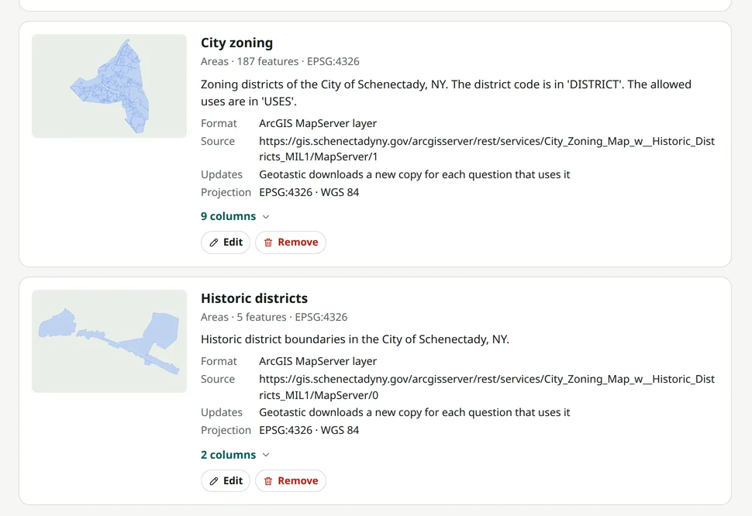
Task: Click the Historic districts MapServer/0 source URL
Action: pos(487,387)
